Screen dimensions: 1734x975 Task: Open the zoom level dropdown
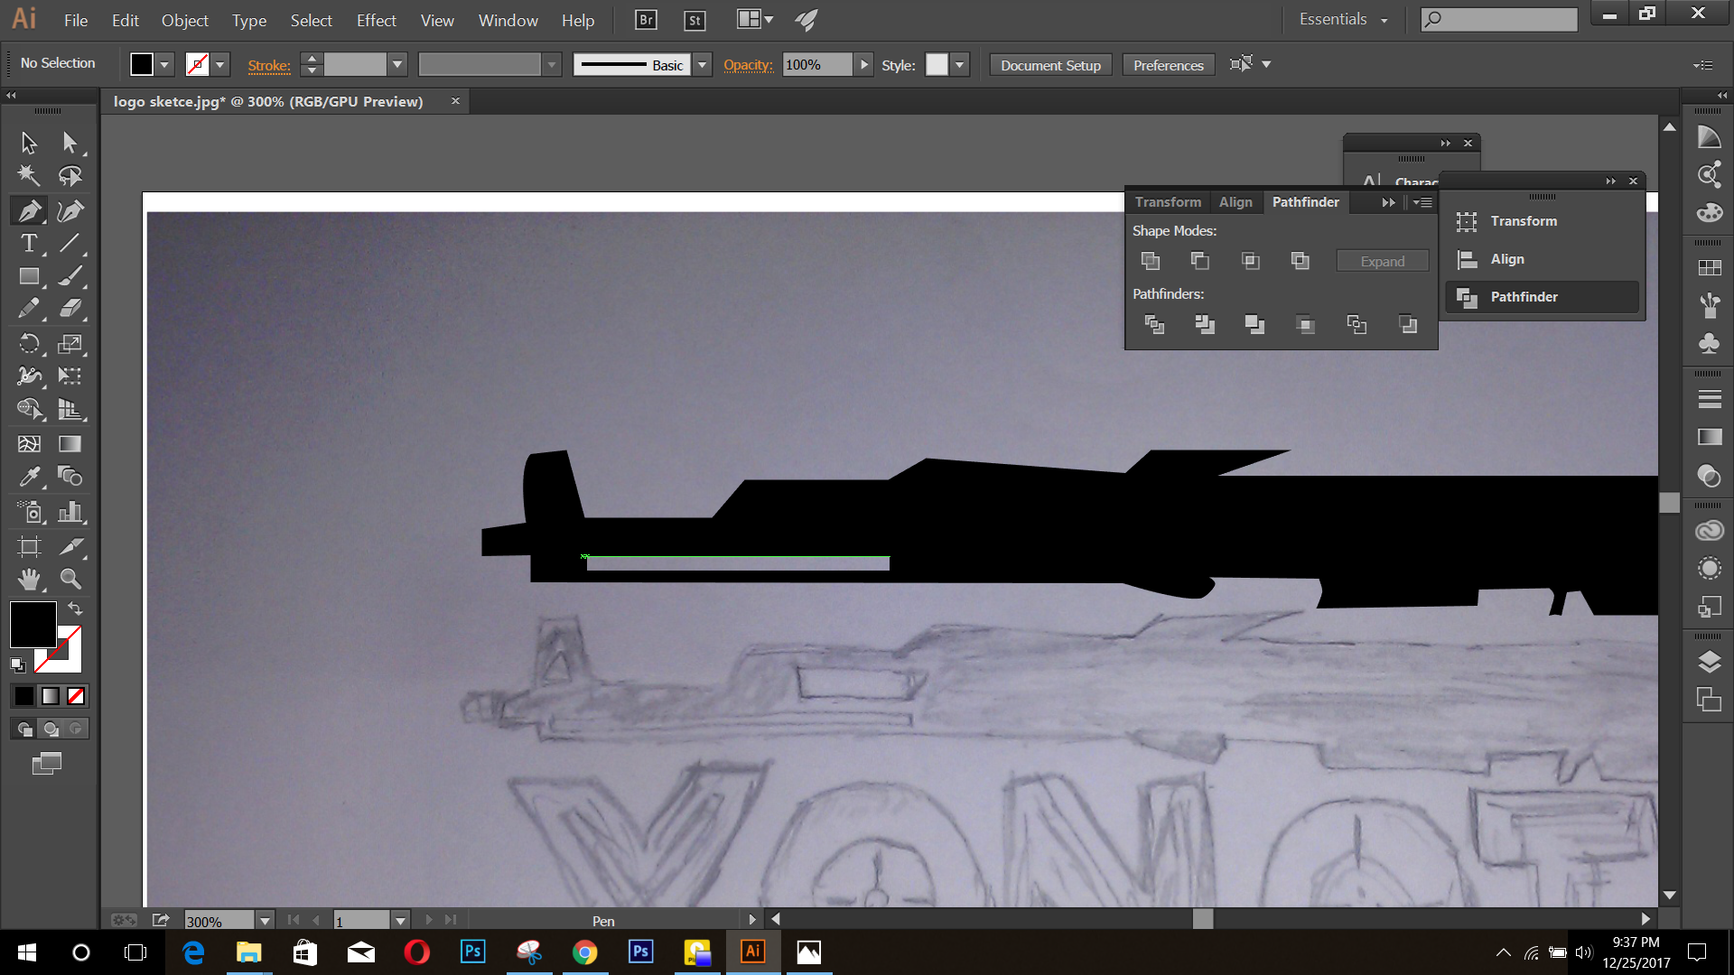(265, 921)
